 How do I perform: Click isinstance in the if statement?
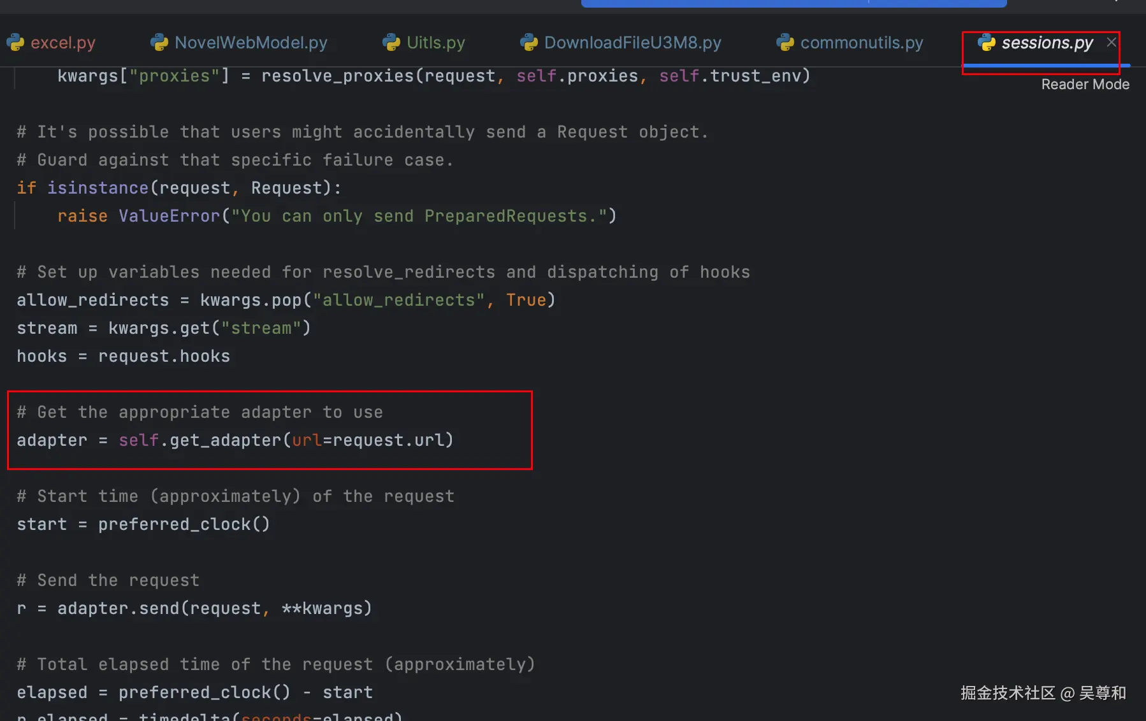coord(98,188)
